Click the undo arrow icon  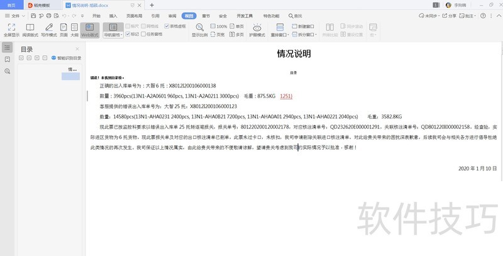[64, 15]
